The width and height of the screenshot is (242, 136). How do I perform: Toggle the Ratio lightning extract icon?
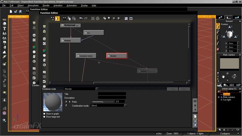coord(70,102)
